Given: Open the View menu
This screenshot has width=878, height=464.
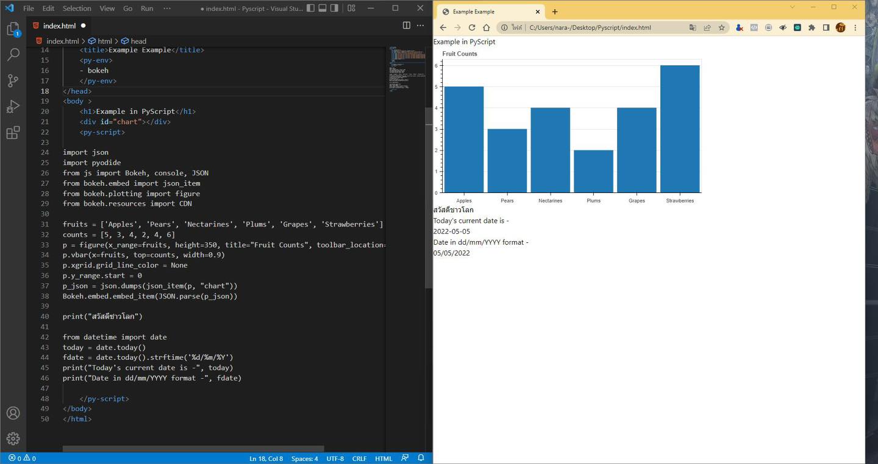Looking at the screenshot, I should click(107, 9).
